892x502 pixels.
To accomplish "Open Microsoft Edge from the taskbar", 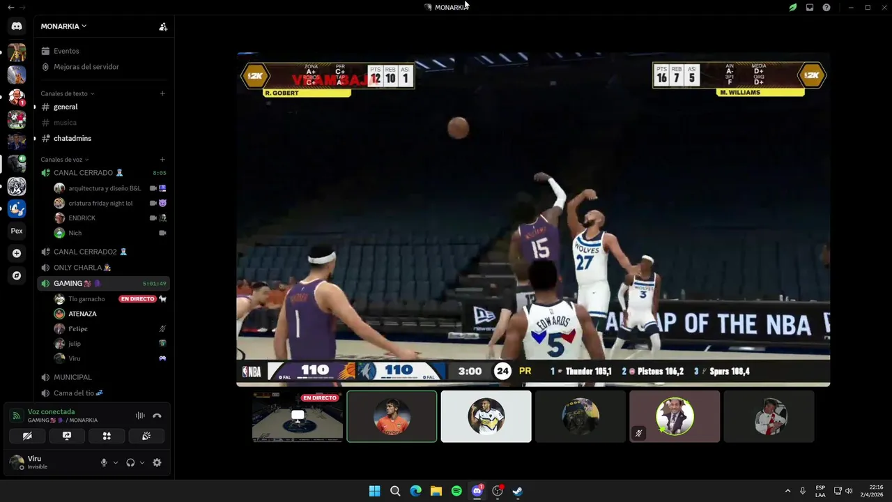I will [415, 491].
